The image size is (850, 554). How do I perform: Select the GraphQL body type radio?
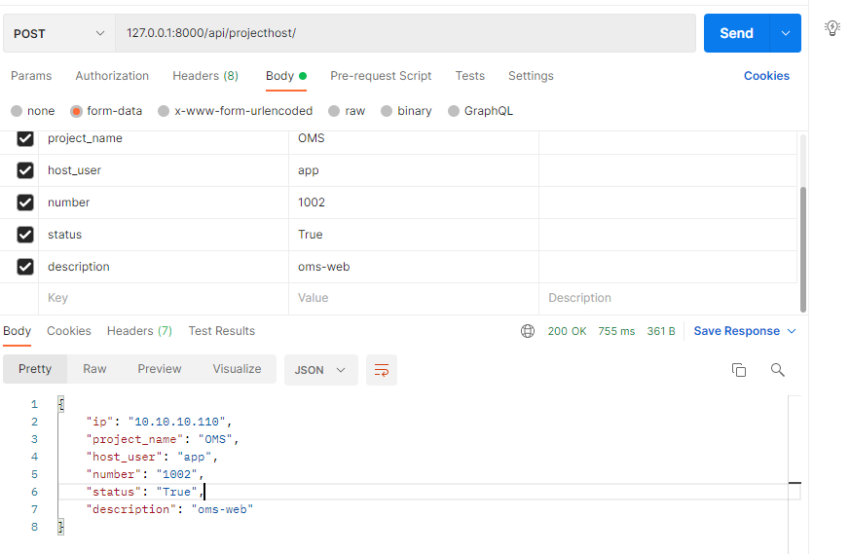click(453, 111)
